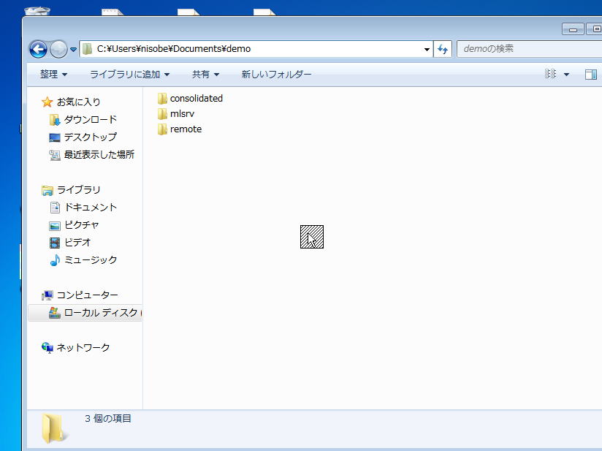Click the 新しいフォルダー button
Screen dimensions: 602x451
[x=276, y=75]
